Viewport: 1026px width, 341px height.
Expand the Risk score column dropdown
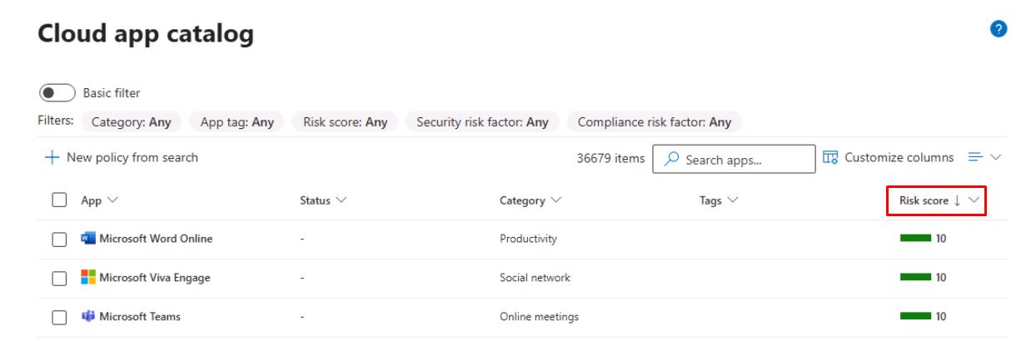coord(973,200)
